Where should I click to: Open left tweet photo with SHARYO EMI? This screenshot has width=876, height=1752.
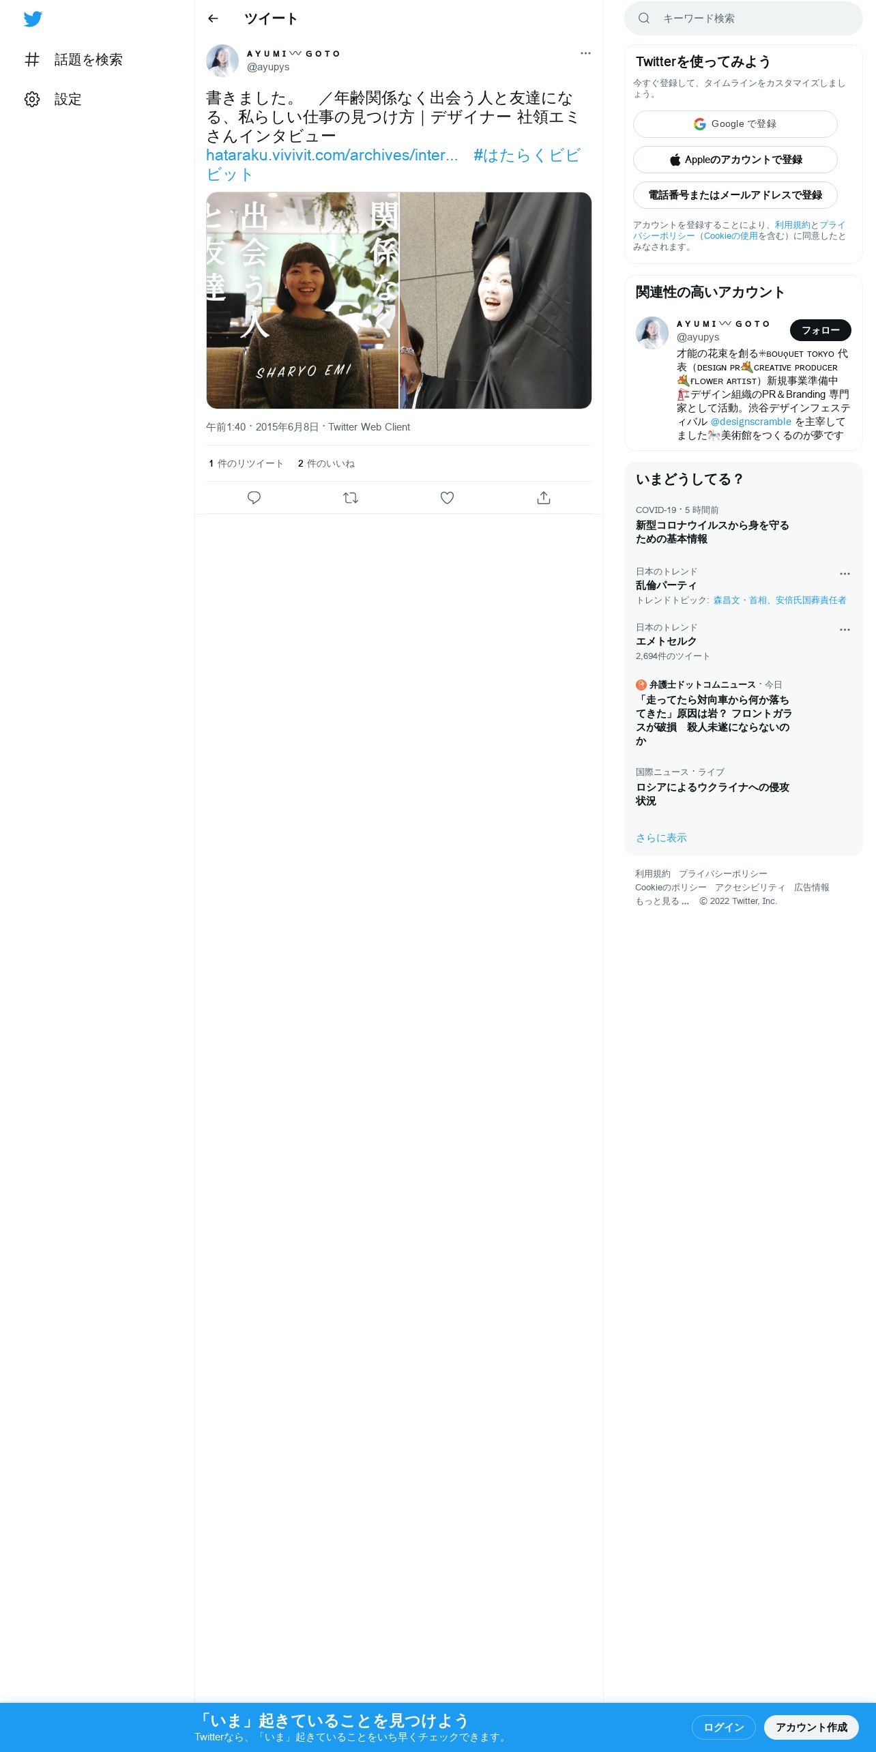tap(302, 300)
